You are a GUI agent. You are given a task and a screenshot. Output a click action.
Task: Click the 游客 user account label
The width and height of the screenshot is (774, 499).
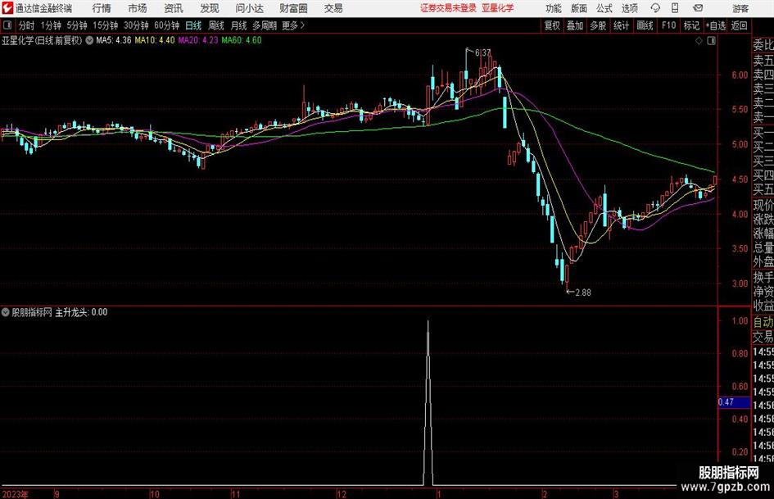740,8
